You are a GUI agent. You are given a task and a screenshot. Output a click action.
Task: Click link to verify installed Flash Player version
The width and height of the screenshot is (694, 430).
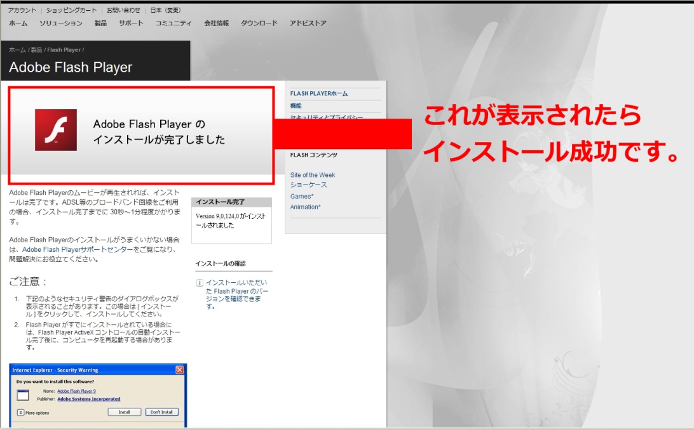pos(237,294)
